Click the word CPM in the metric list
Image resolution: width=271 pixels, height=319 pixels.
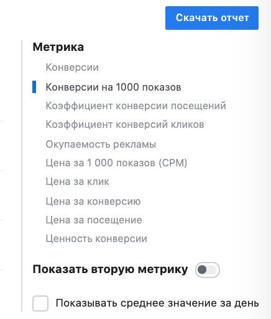pyautogui.click(x=173, y=163)
